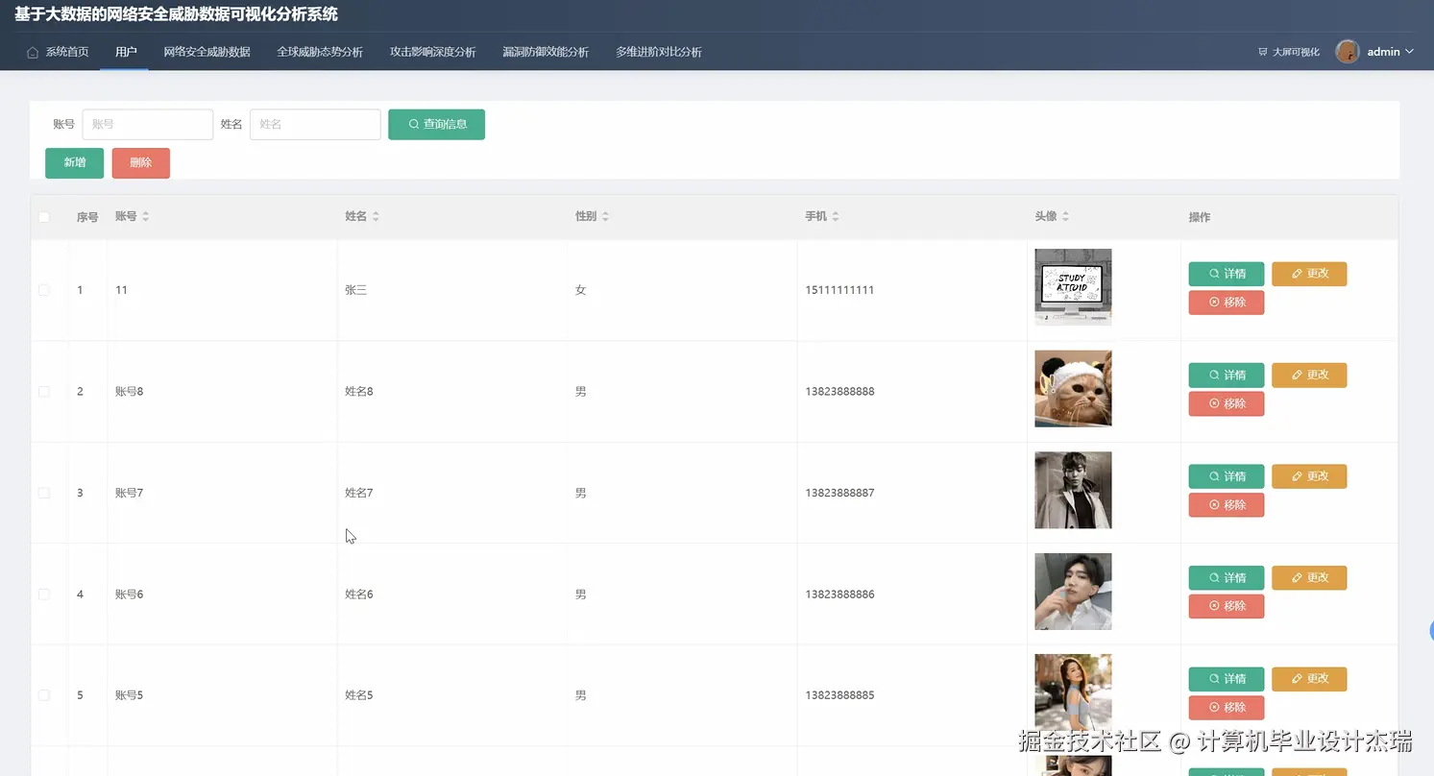View 详情 for user 账号8
The width and height of the screenshot is (1434, 776).
pyautogui.click(x=1227, y=376)
